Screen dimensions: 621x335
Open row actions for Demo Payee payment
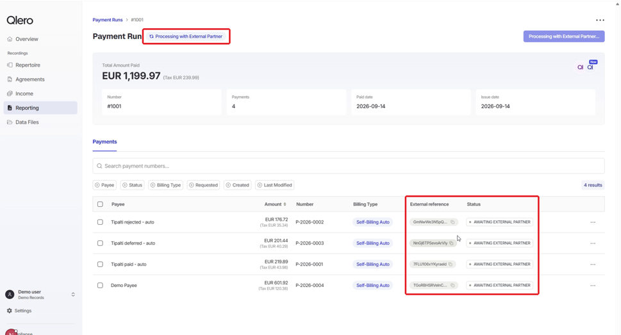(x=593, y=286)
